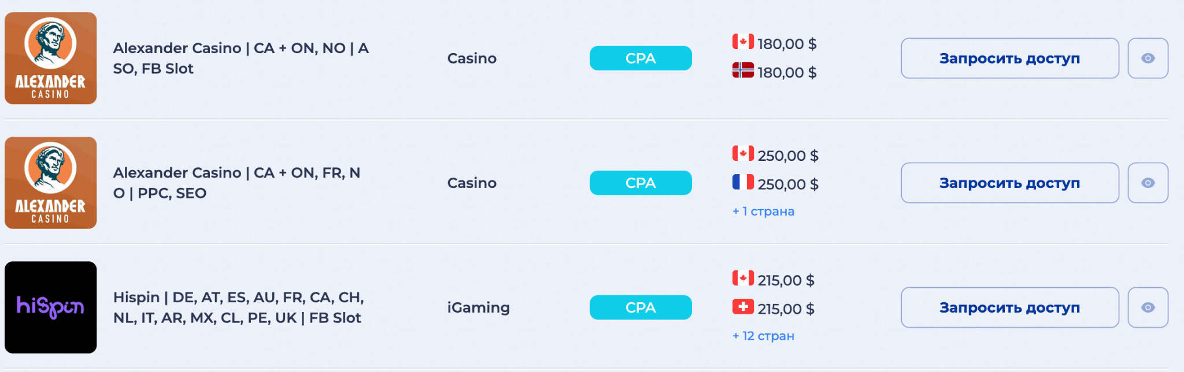
Task: Request access to Alexander Casino FB Slot offer
Action: tap(1009, 58)
